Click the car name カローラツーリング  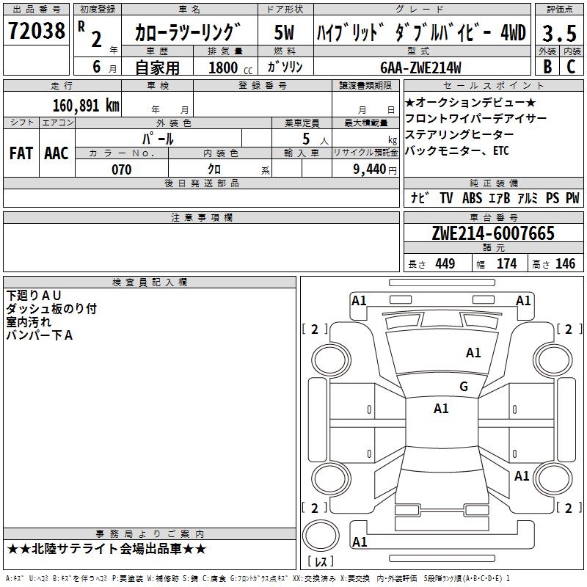pos(189,32)
